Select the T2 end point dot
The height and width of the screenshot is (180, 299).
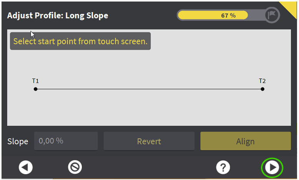(262, 89)
